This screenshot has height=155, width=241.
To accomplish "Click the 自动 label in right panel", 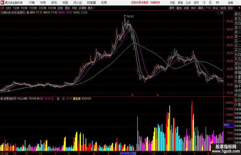I will [237, 100].
